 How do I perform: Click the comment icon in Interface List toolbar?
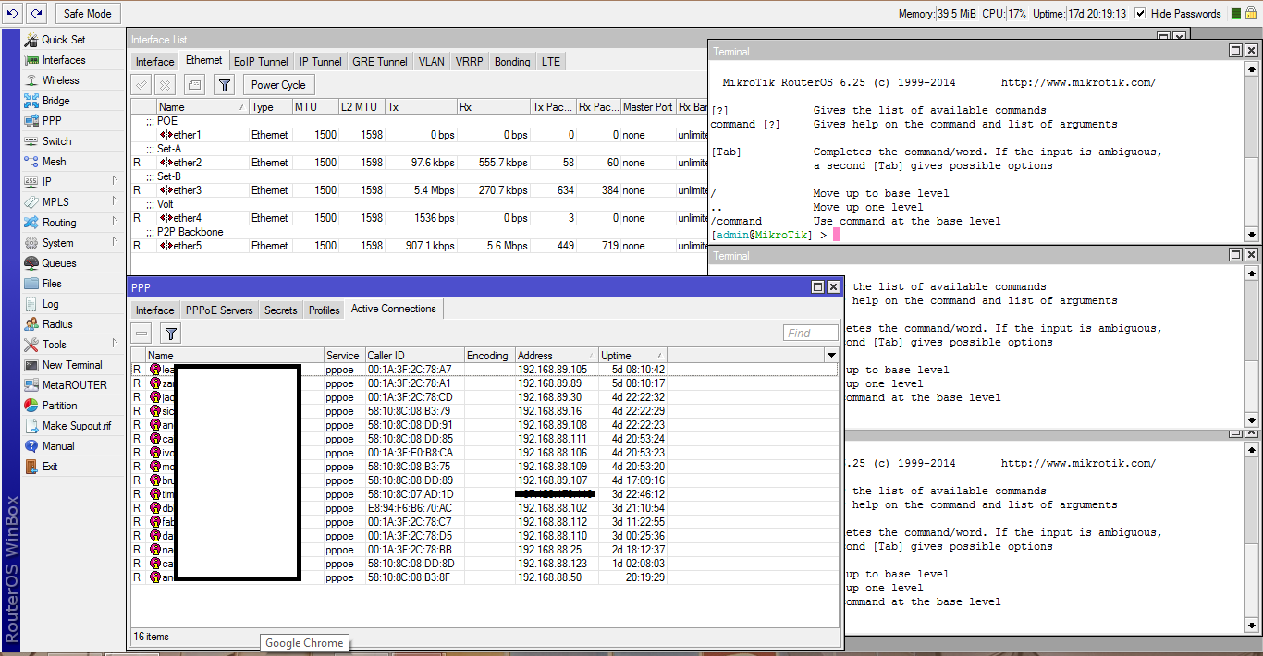click(194, 85)
